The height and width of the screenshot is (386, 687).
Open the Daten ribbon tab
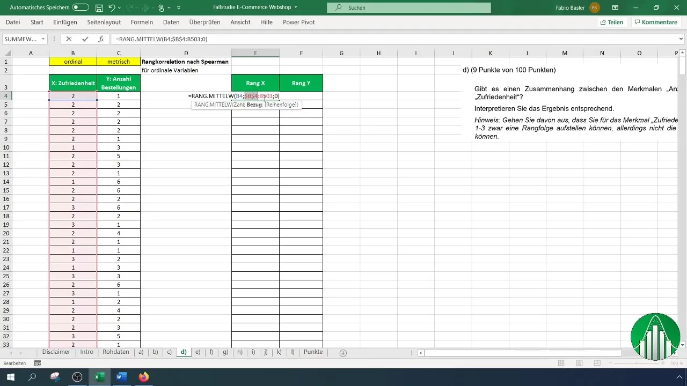[171, 22]
